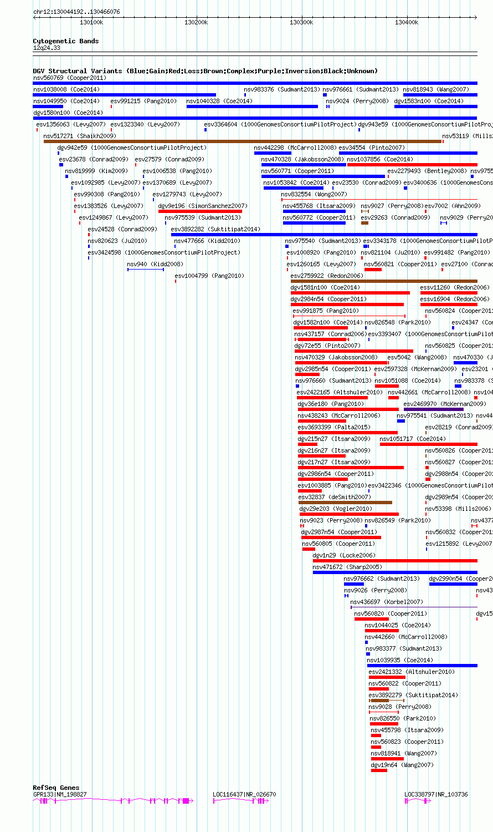Click the dgv2984n54 (Cooper2011) label

click(328, 299)
